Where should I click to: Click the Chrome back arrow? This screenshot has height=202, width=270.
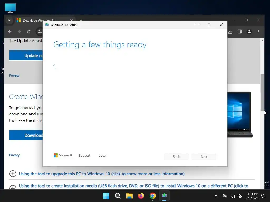click(x=10, y=32)
